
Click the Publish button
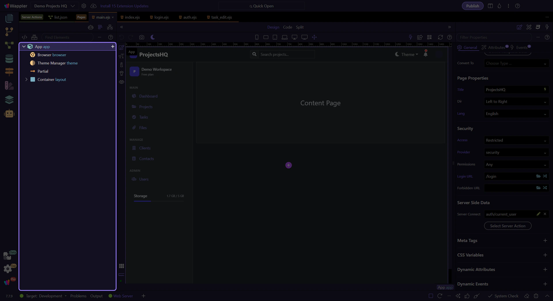tap(472, 6)
